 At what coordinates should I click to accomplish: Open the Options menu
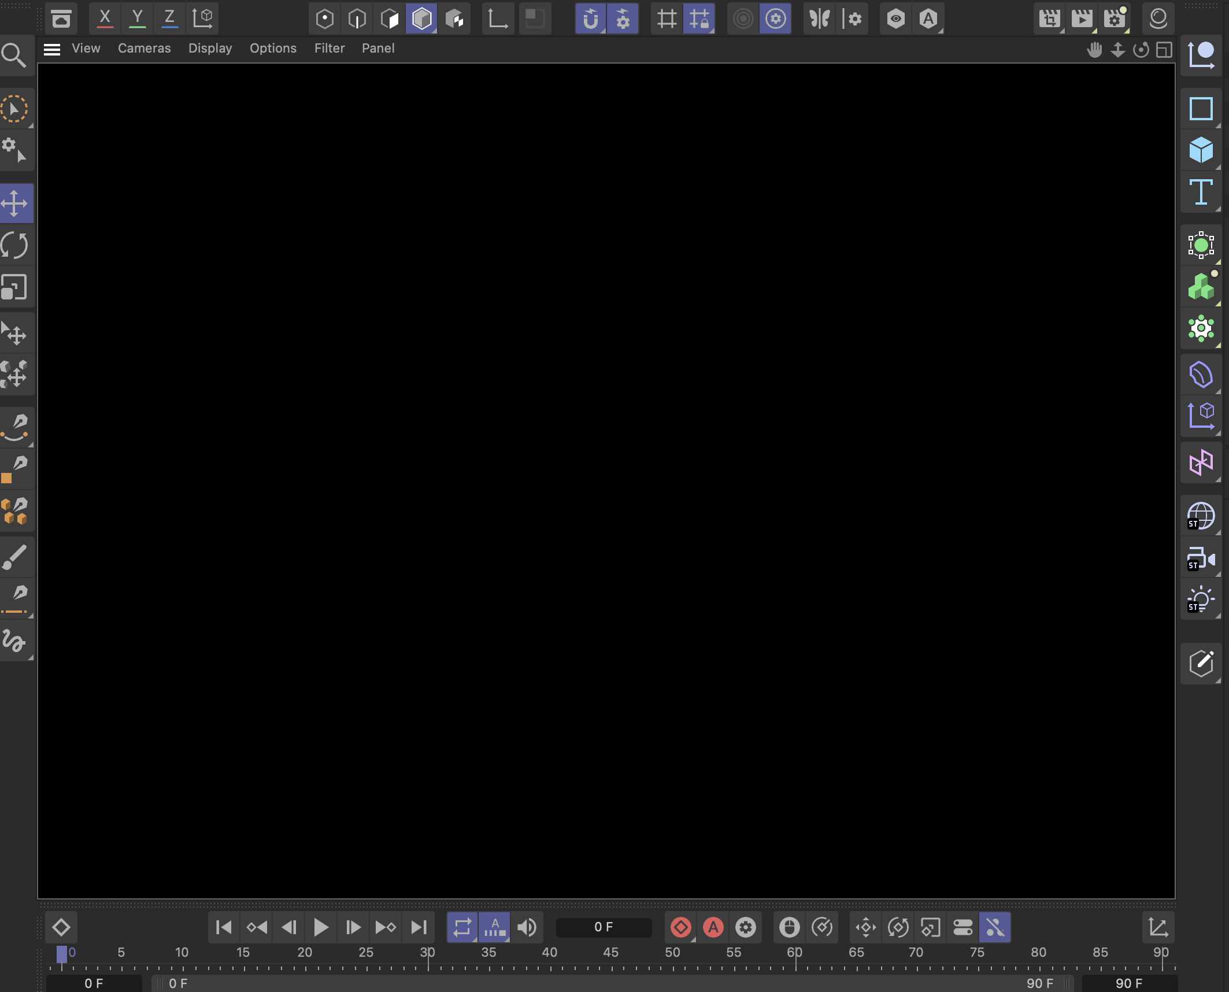[x=273, y=49]
